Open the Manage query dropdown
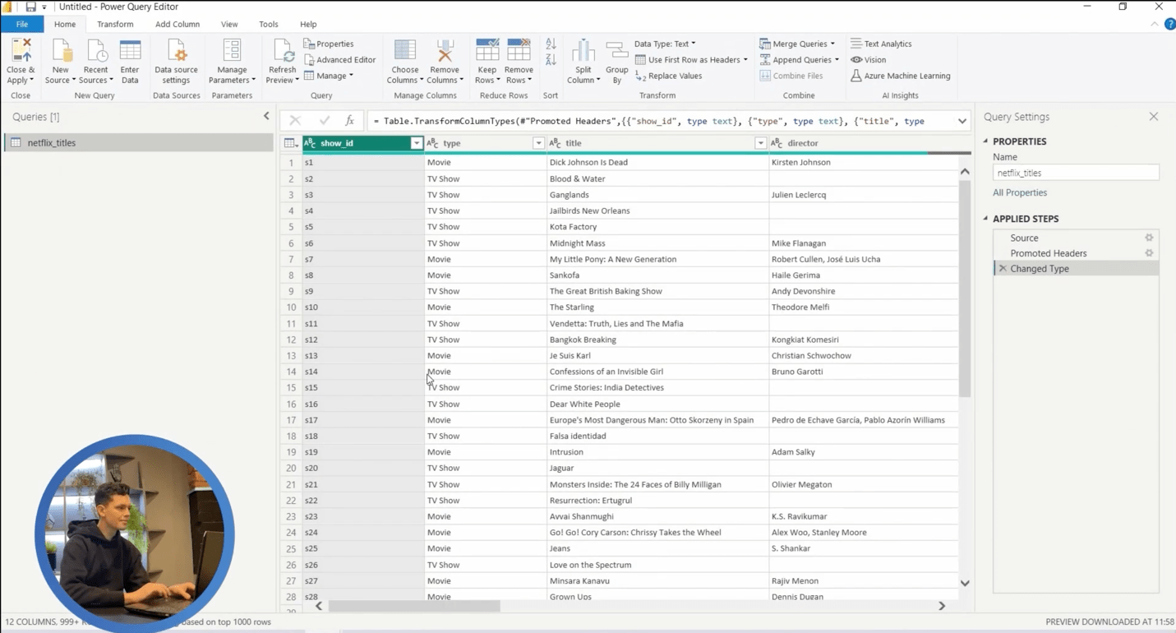Screen dimensions: 1176x633 tap(329, 76)
